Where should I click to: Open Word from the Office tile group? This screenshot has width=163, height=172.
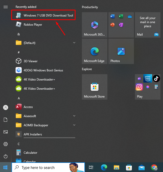pos(112,17)
